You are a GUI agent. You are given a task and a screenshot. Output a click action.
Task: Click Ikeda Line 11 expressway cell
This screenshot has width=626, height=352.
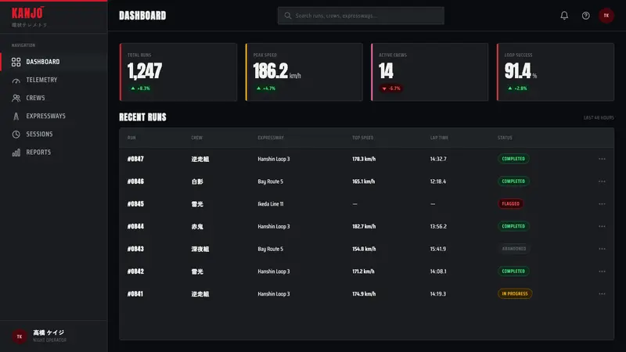pos(270,204)
